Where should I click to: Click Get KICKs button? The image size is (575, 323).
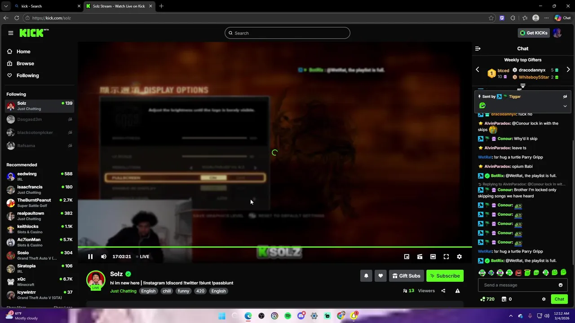[x=534, y=33]
